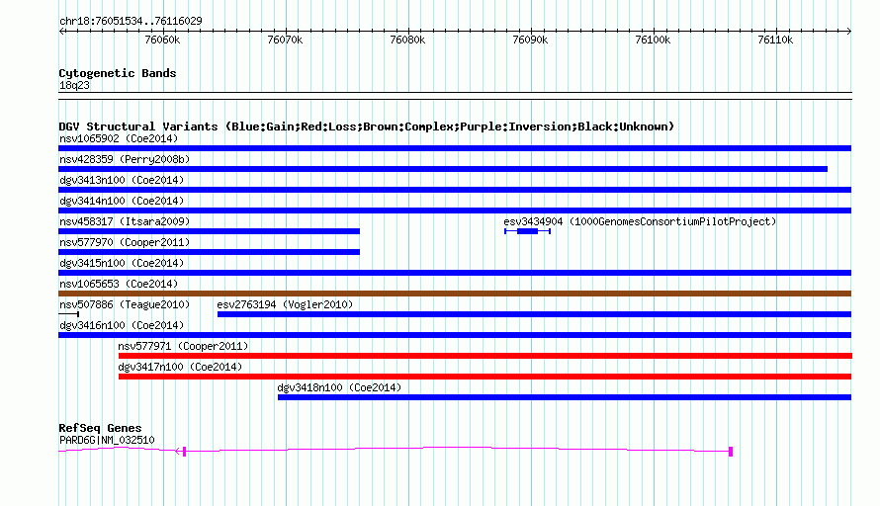Click the nsv1065902 (Coe2014) blue gain bar

tap(455, 148)
